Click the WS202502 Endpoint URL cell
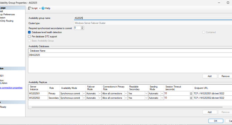Viewport: 232px width, 125px height. pyautogui.click(x=213, y=98)
